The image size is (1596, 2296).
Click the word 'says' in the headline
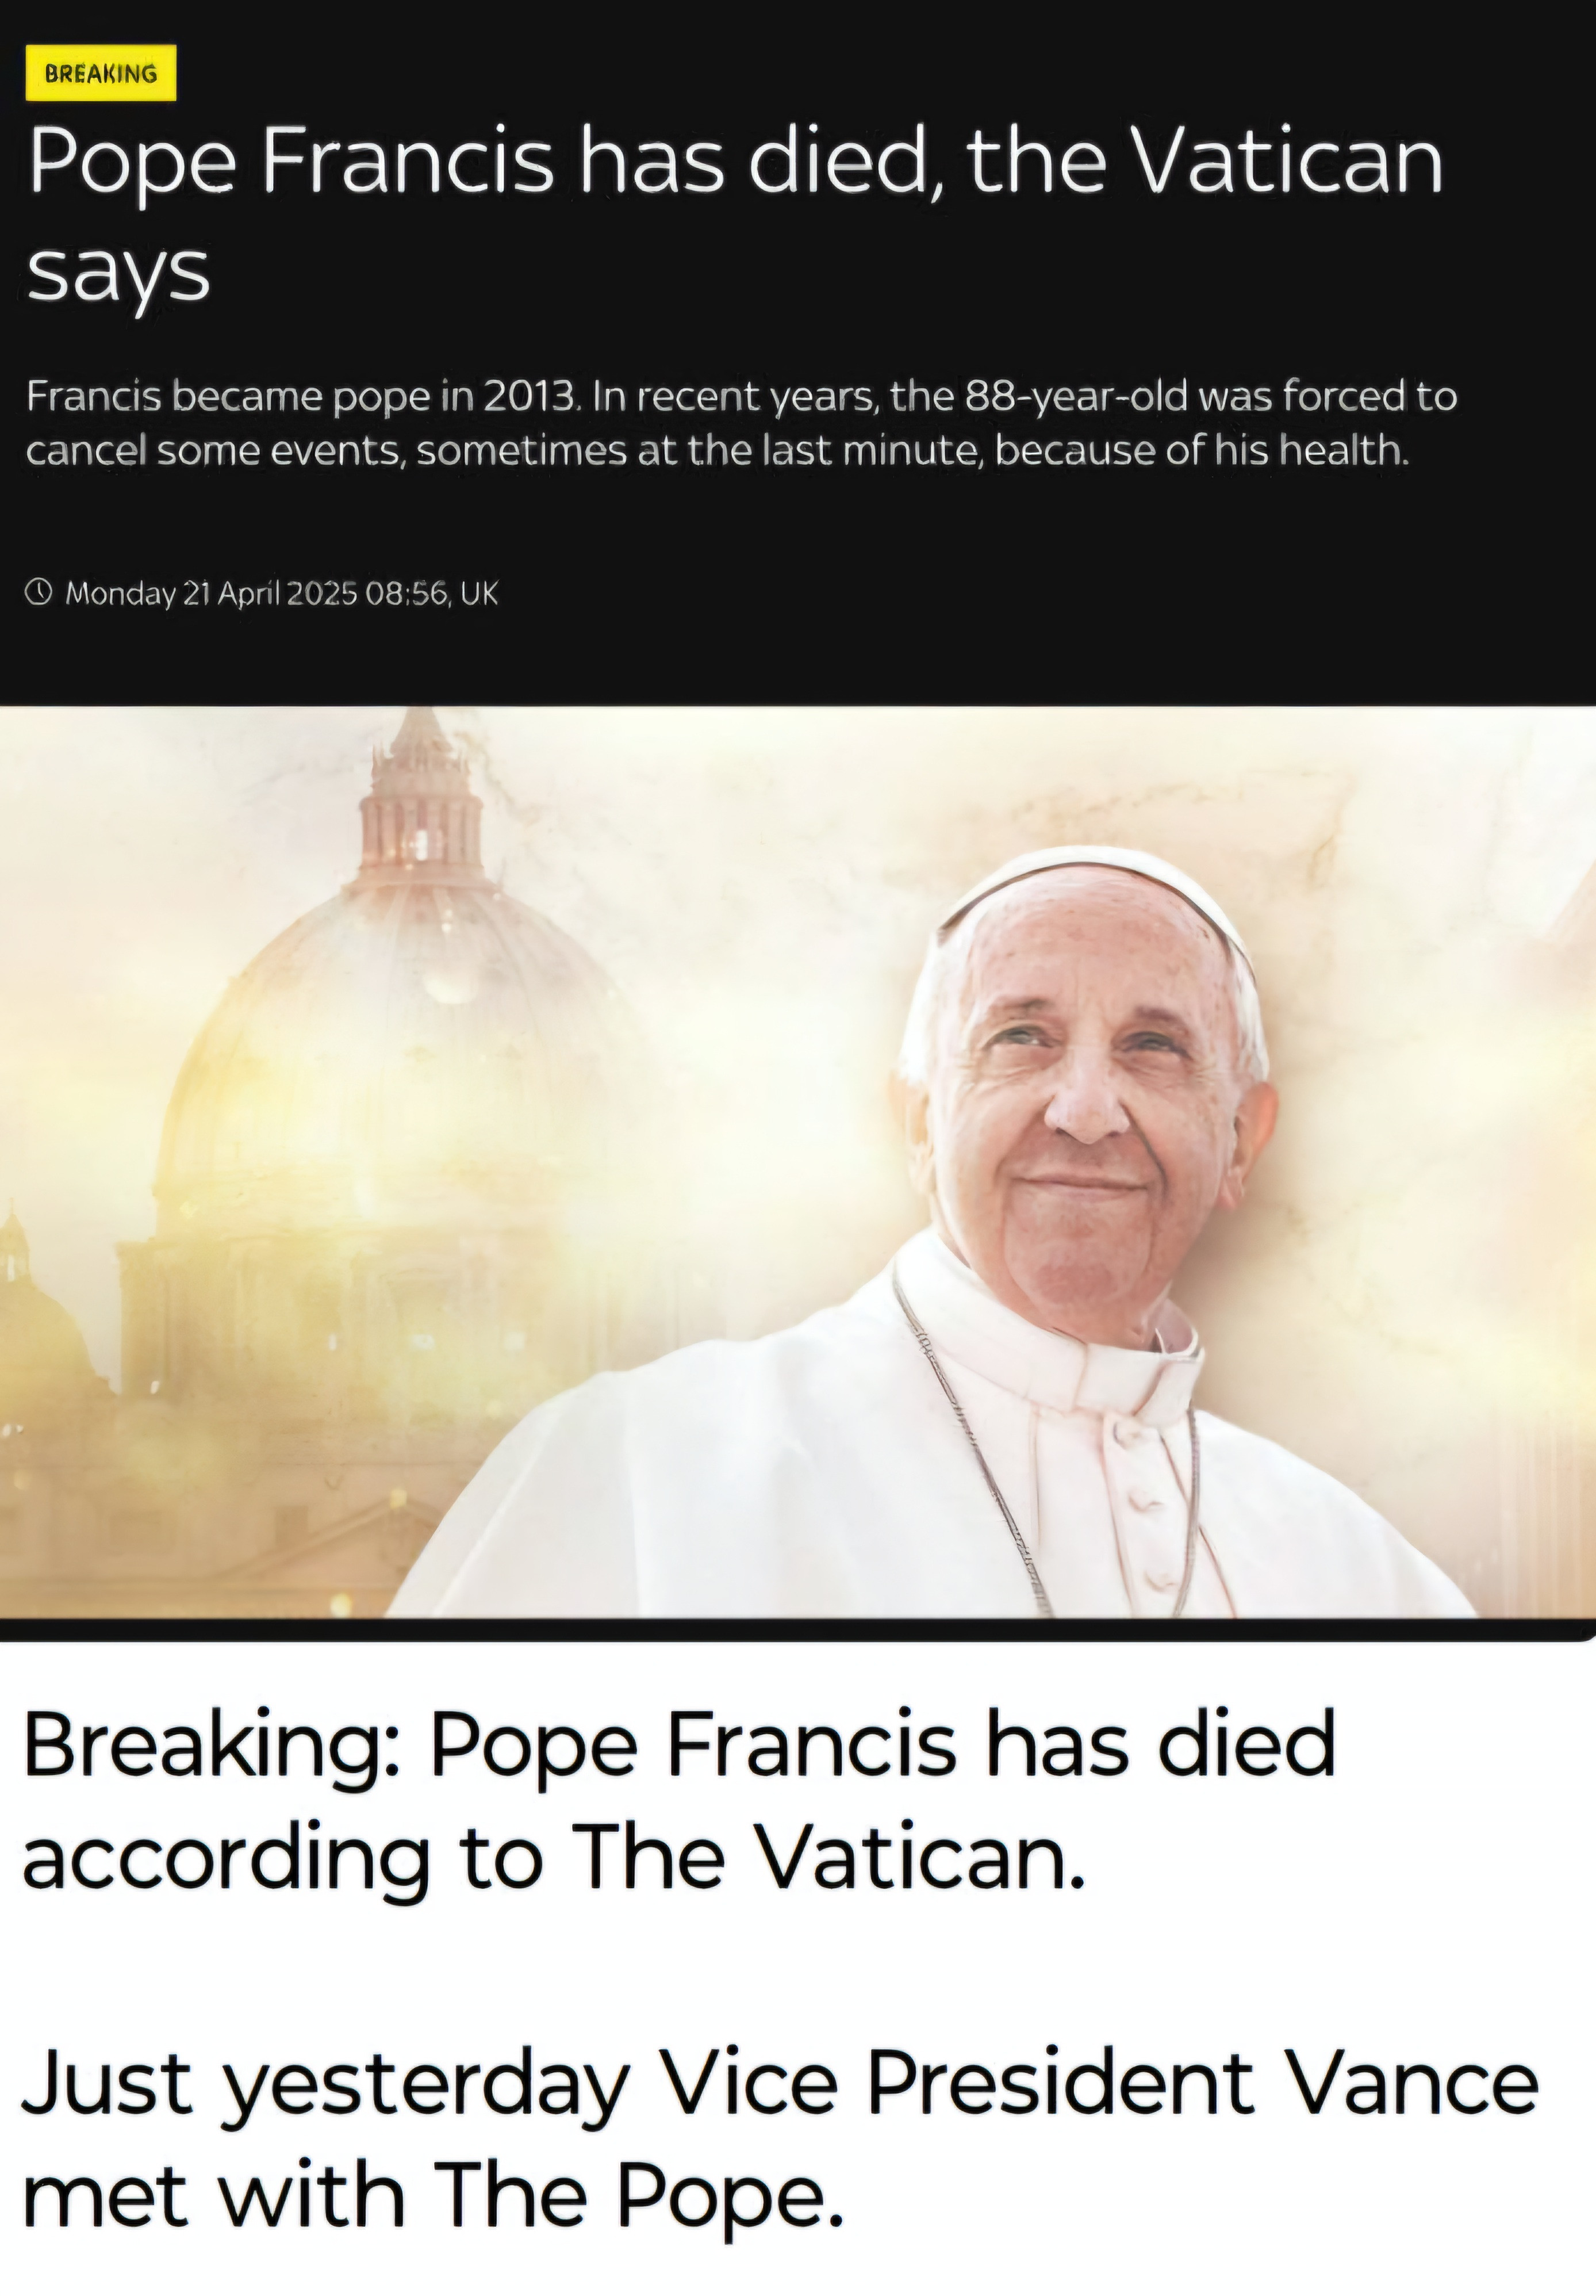click(x=118, y=272)
